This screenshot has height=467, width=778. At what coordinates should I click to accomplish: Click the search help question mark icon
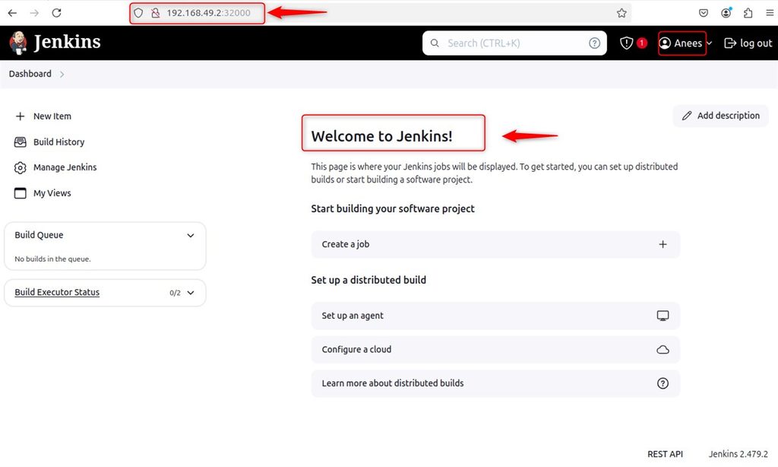[x=594, y=43]
